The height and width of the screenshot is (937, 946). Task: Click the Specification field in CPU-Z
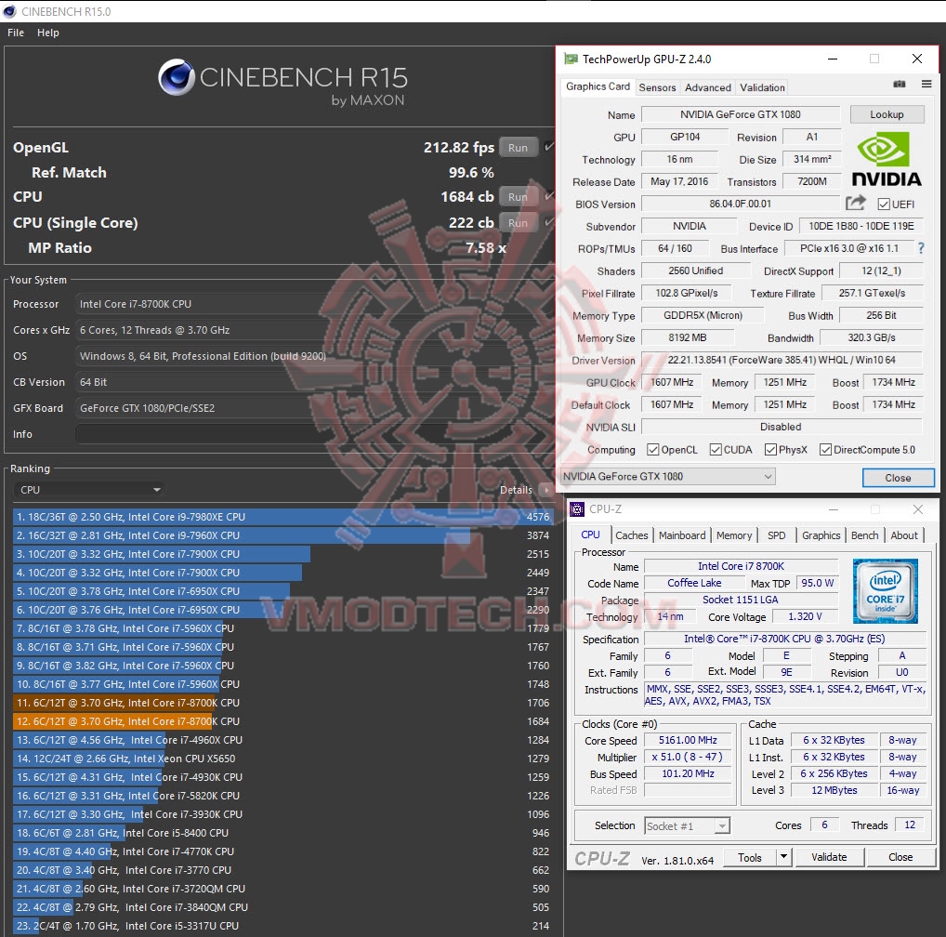coord(785,639)
